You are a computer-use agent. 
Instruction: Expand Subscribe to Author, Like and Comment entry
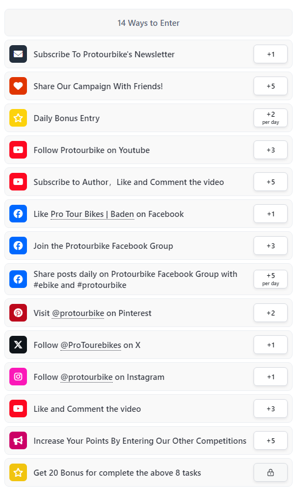[148, 182]
